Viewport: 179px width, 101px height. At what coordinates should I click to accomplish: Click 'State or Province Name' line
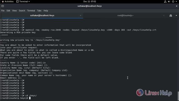[x=24, y=65]
